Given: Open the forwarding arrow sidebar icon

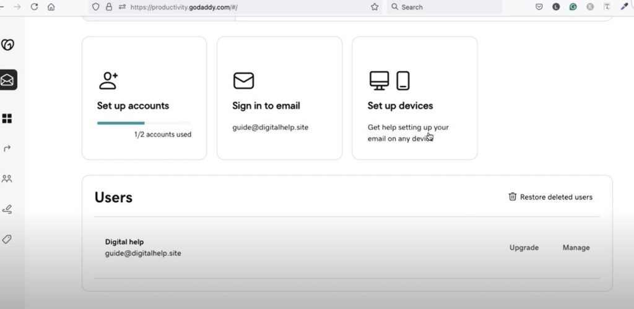Looking at the screenshot, I should [x=7, y=148].
